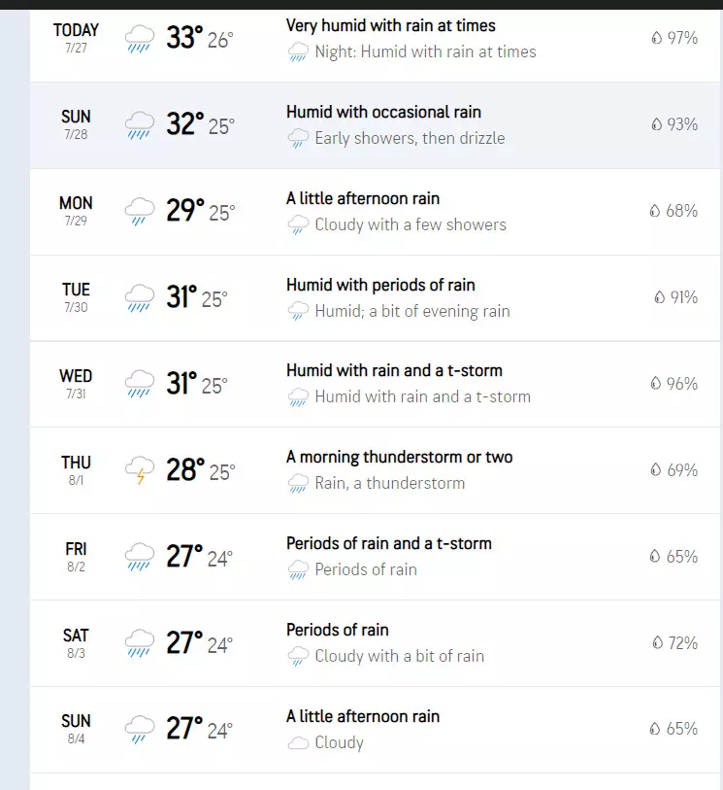Click the 29° high temperature for Monday
Image resolution: width=723 pixels, height=790 pixels.
tap(184, 211)
